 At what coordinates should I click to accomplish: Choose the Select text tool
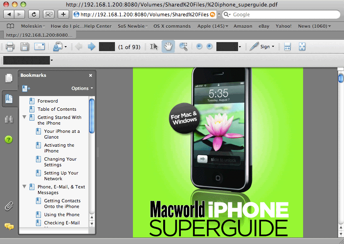[x=154, y=47]
